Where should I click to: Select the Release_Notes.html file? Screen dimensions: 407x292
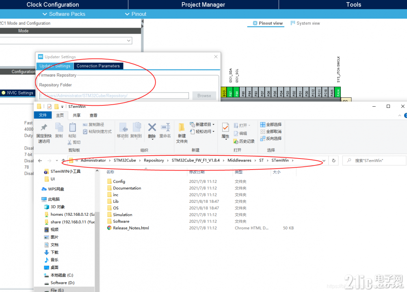point(131,228)
